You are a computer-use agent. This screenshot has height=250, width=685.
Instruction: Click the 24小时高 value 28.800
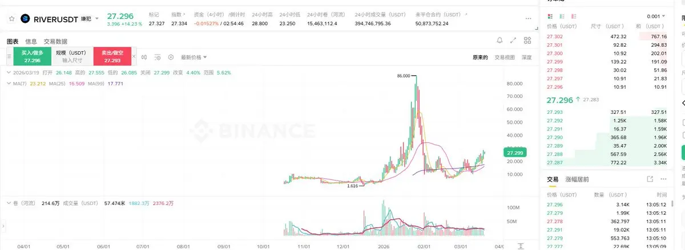260,23
